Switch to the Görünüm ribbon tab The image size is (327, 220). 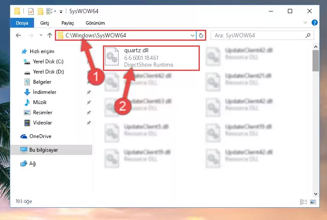(x=95, y=23)
